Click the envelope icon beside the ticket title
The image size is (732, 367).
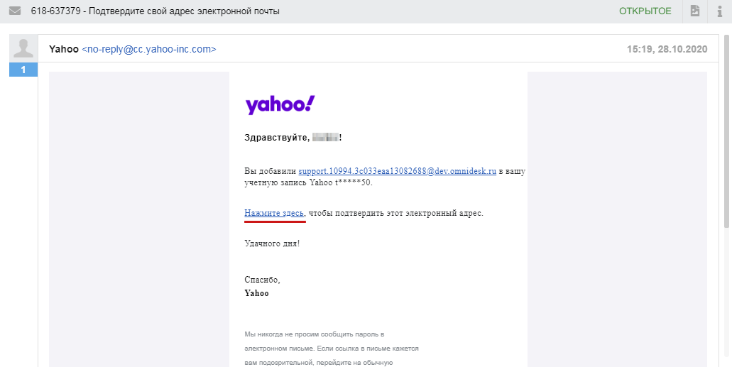(x=14, y=11)
